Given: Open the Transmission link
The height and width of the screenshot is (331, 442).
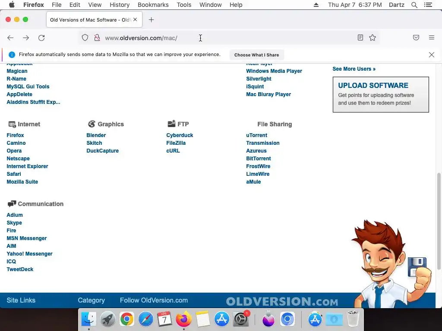Looking at the screenshot, I should tap(263, 143).
